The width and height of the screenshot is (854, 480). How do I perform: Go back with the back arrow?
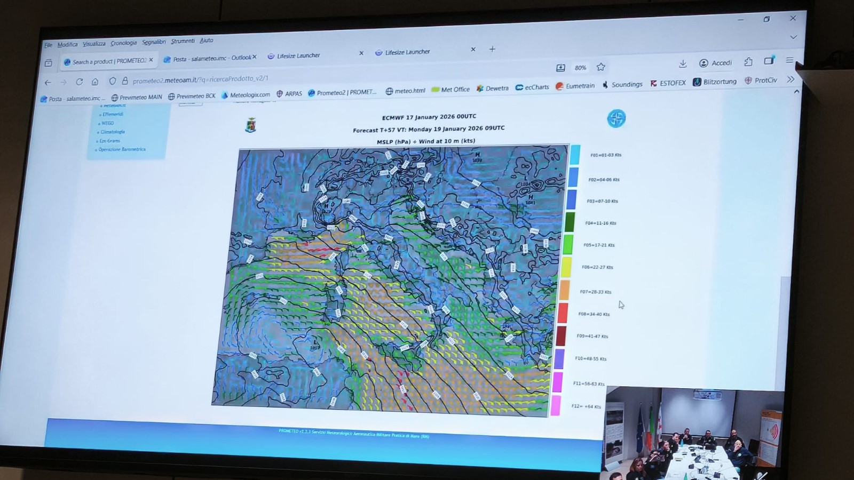coord(48,82)
